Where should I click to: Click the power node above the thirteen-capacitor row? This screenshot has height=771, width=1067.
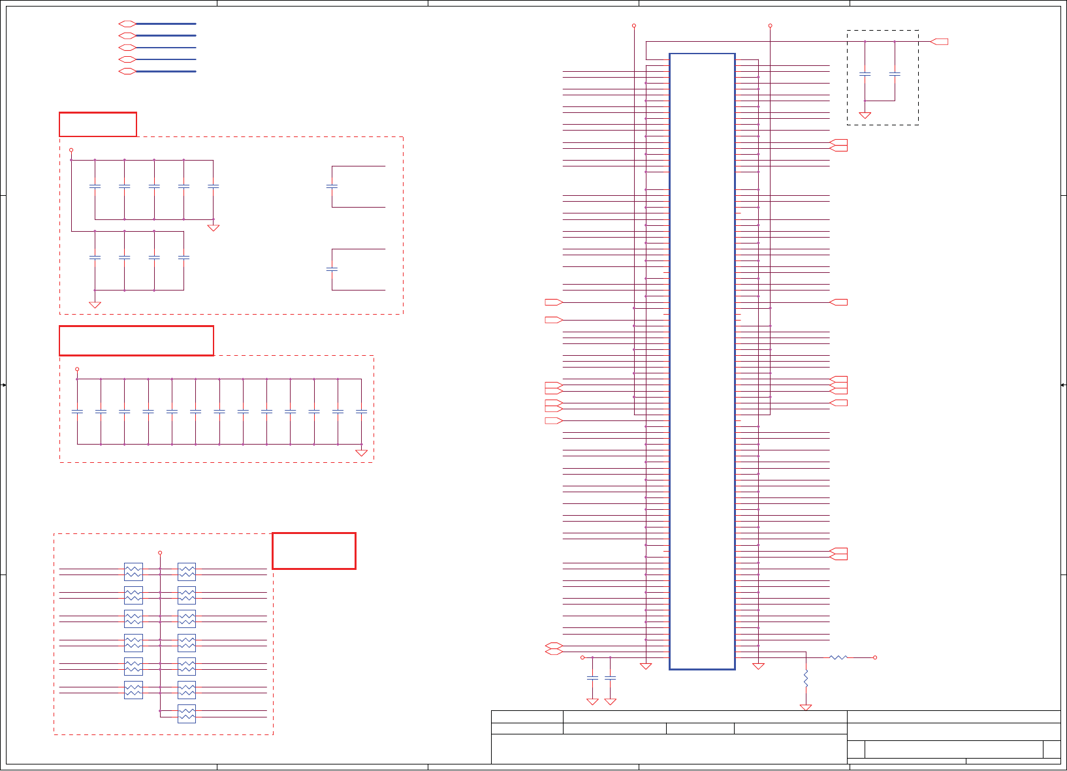pos(77,369)
